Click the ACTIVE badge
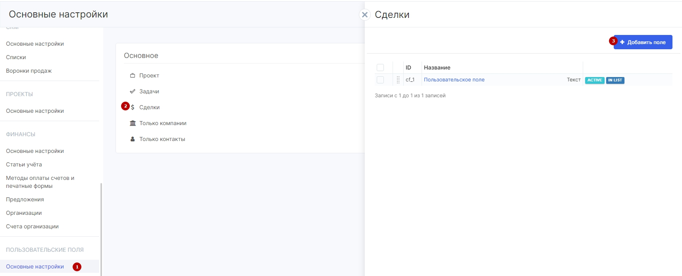This screenshot has height=276, width=682. (595, 80)
